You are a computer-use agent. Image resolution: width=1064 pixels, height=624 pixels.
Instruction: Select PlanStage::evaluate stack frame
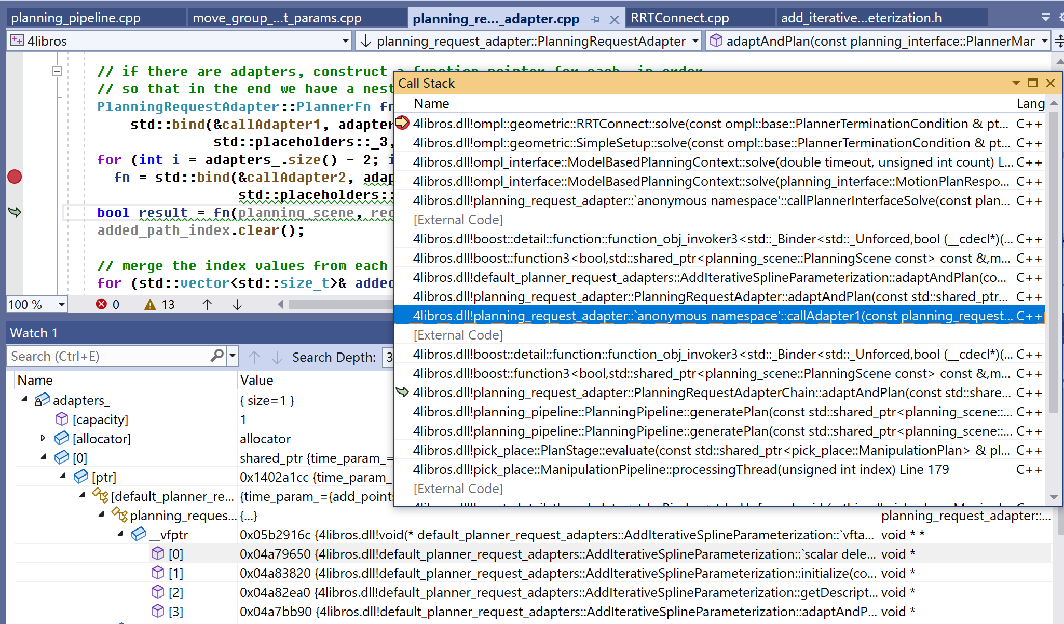pyautogui.click(x=719, y=450)
